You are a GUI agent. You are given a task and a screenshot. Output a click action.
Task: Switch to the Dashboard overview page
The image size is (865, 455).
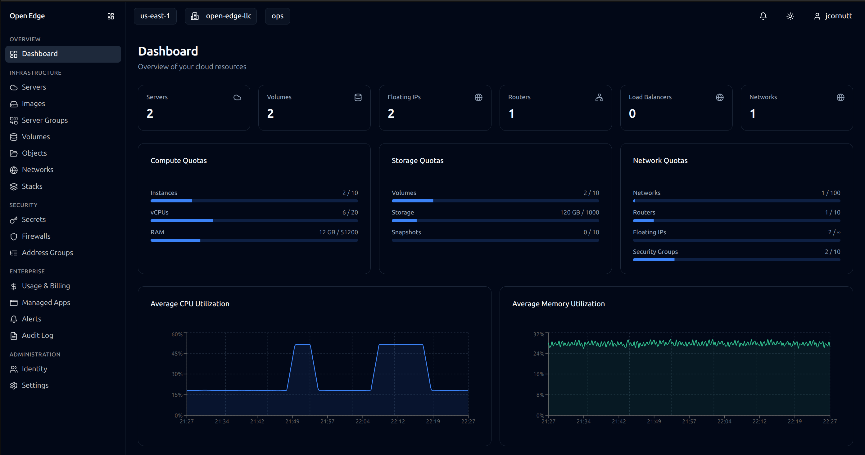(x=39, y=54)
